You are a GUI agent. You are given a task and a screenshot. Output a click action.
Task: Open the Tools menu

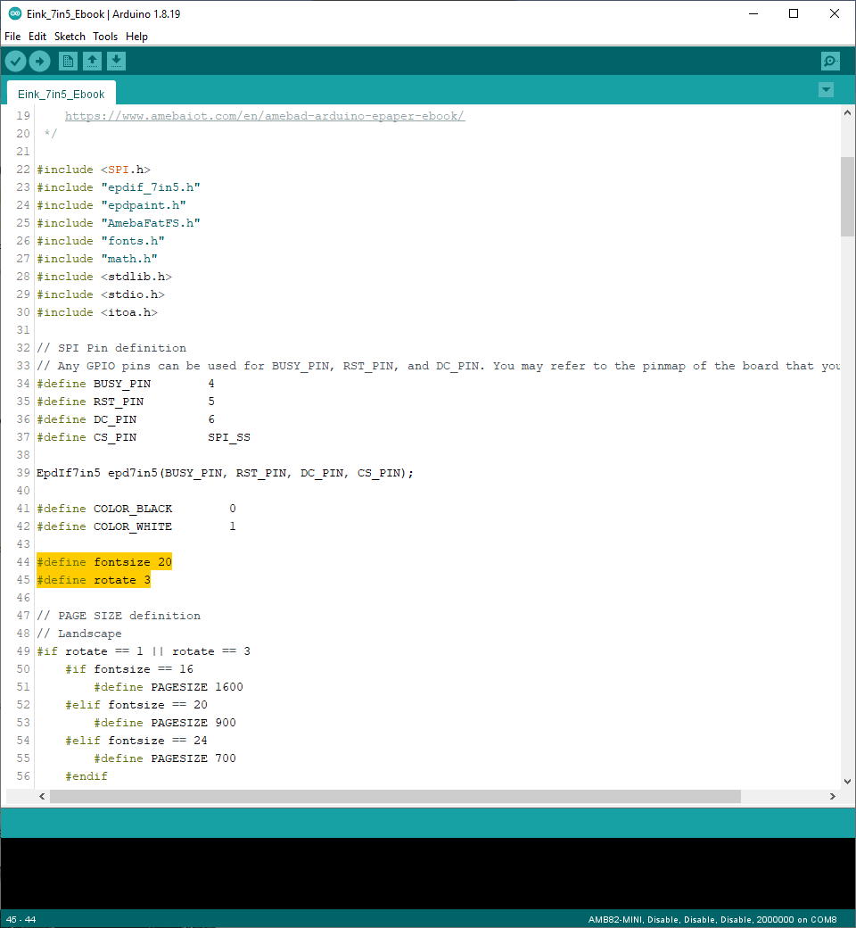pyautogui.click(x=105, y=37)
